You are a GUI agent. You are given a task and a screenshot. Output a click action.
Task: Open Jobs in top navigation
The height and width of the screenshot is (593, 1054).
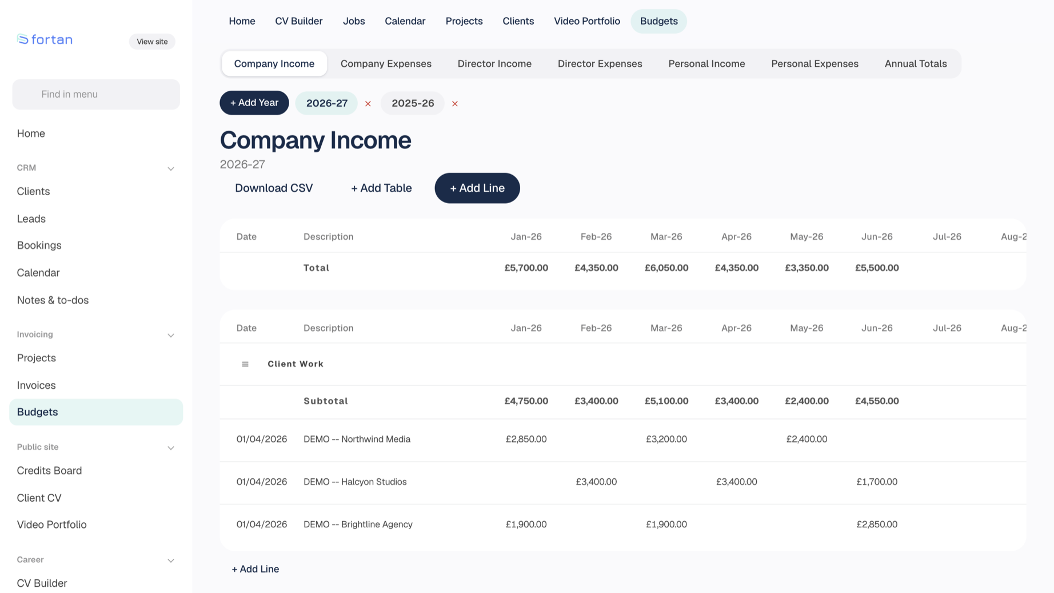coord(354,21)
